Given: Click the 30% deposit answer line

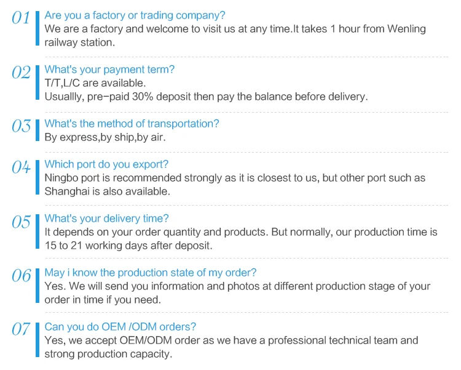Looking at the screenshot, I should (x=206, y=97).
